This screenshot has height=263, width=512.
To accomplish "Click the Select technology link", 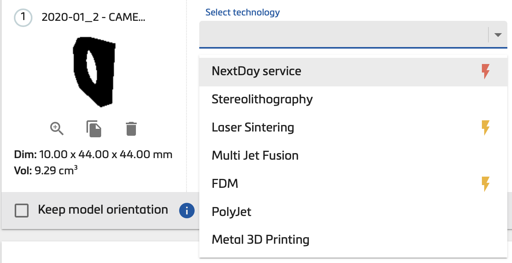I will point(242,12).
